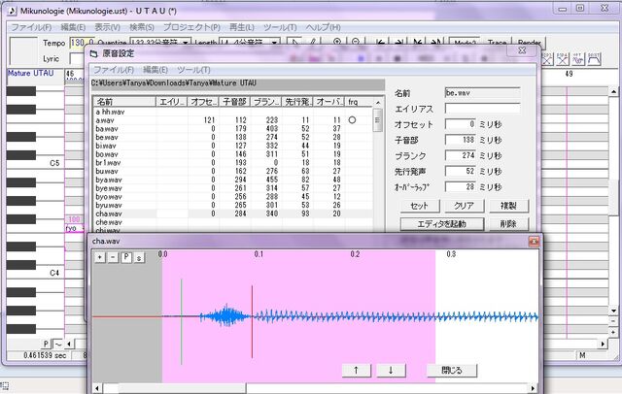Open 検索(S) menu
Image resolution: width=622 pixels, height=394 pixels.
(x=142, y=27)
